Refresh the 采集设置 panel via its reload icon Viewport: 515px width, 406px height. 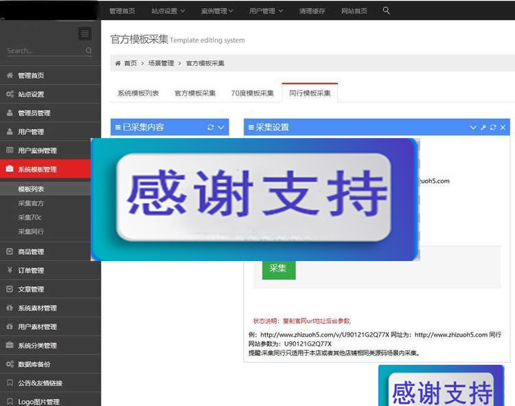(x=493, y=128)
